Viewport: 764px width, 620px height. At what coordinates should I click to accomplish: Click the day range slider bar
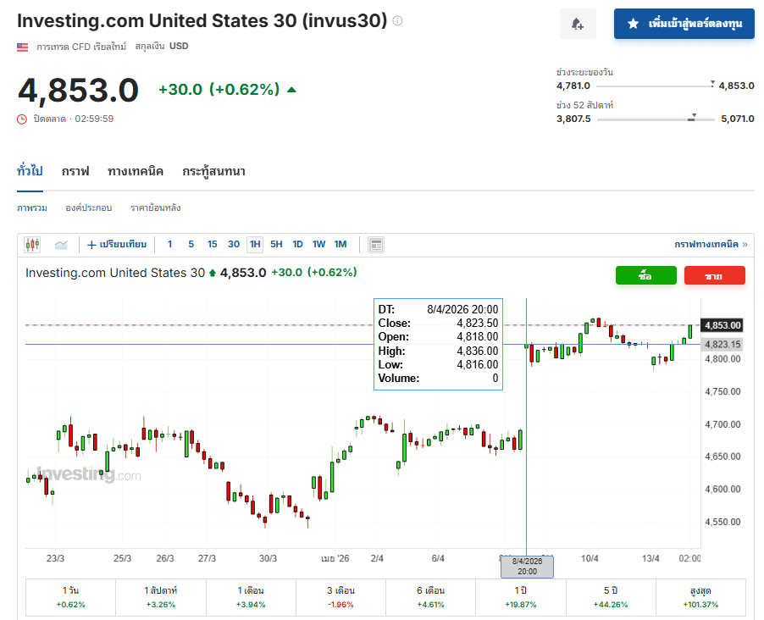[656, 86]
